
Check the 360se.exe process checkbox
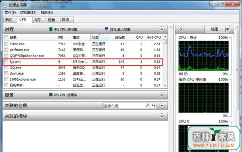click(6, 44)
